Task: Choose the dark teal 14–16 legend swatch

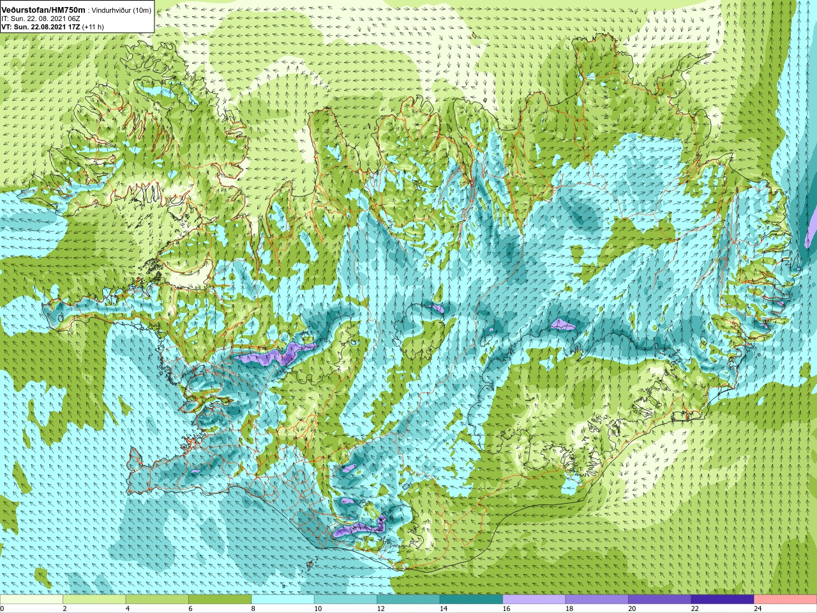Action: (471, 600)
